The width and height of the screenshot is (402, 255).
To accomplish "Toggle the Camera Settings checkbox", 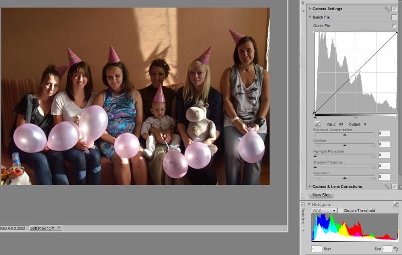I will click(x=394, y=9).
